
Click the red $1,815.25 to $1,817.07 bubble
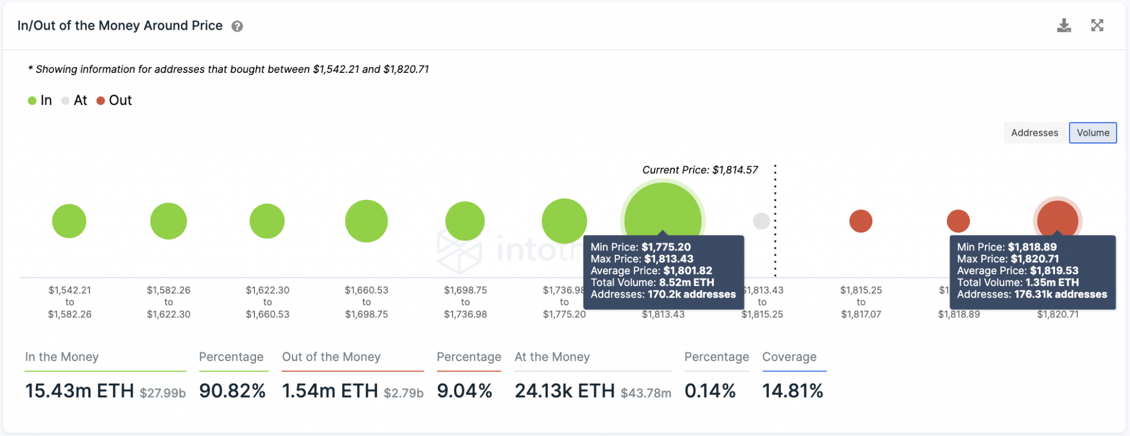click(x=861, y=221)
